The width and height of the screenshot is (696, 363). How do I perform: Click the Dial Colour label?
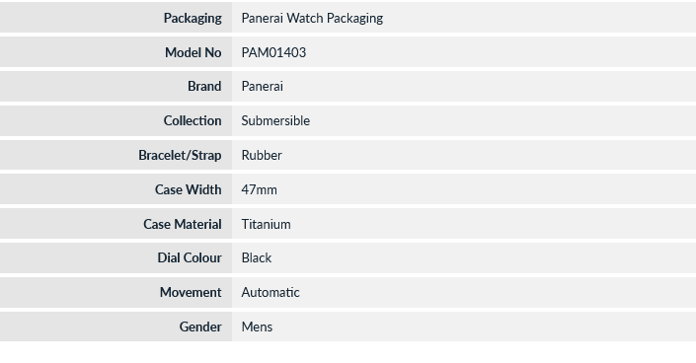[x=190, y=257]
